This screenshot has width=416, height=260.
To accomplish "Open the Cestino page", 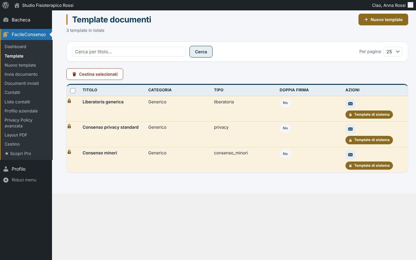I will 12,144.
